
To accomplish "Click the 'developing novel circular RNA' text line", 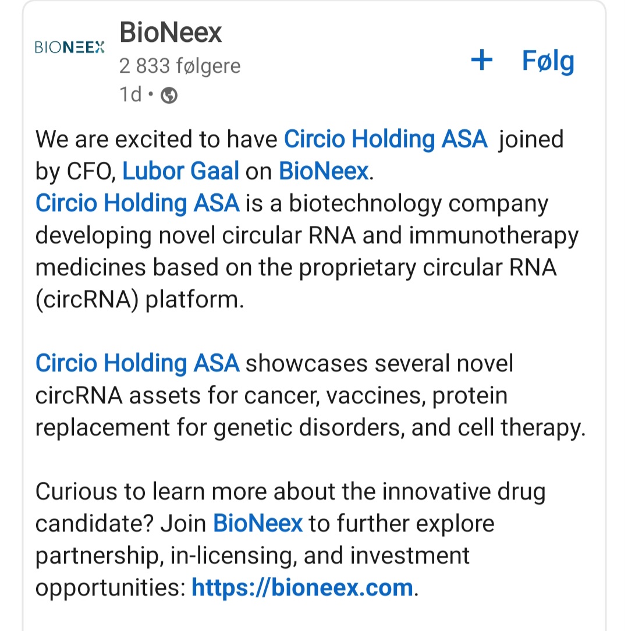I will tap(307, 235).
